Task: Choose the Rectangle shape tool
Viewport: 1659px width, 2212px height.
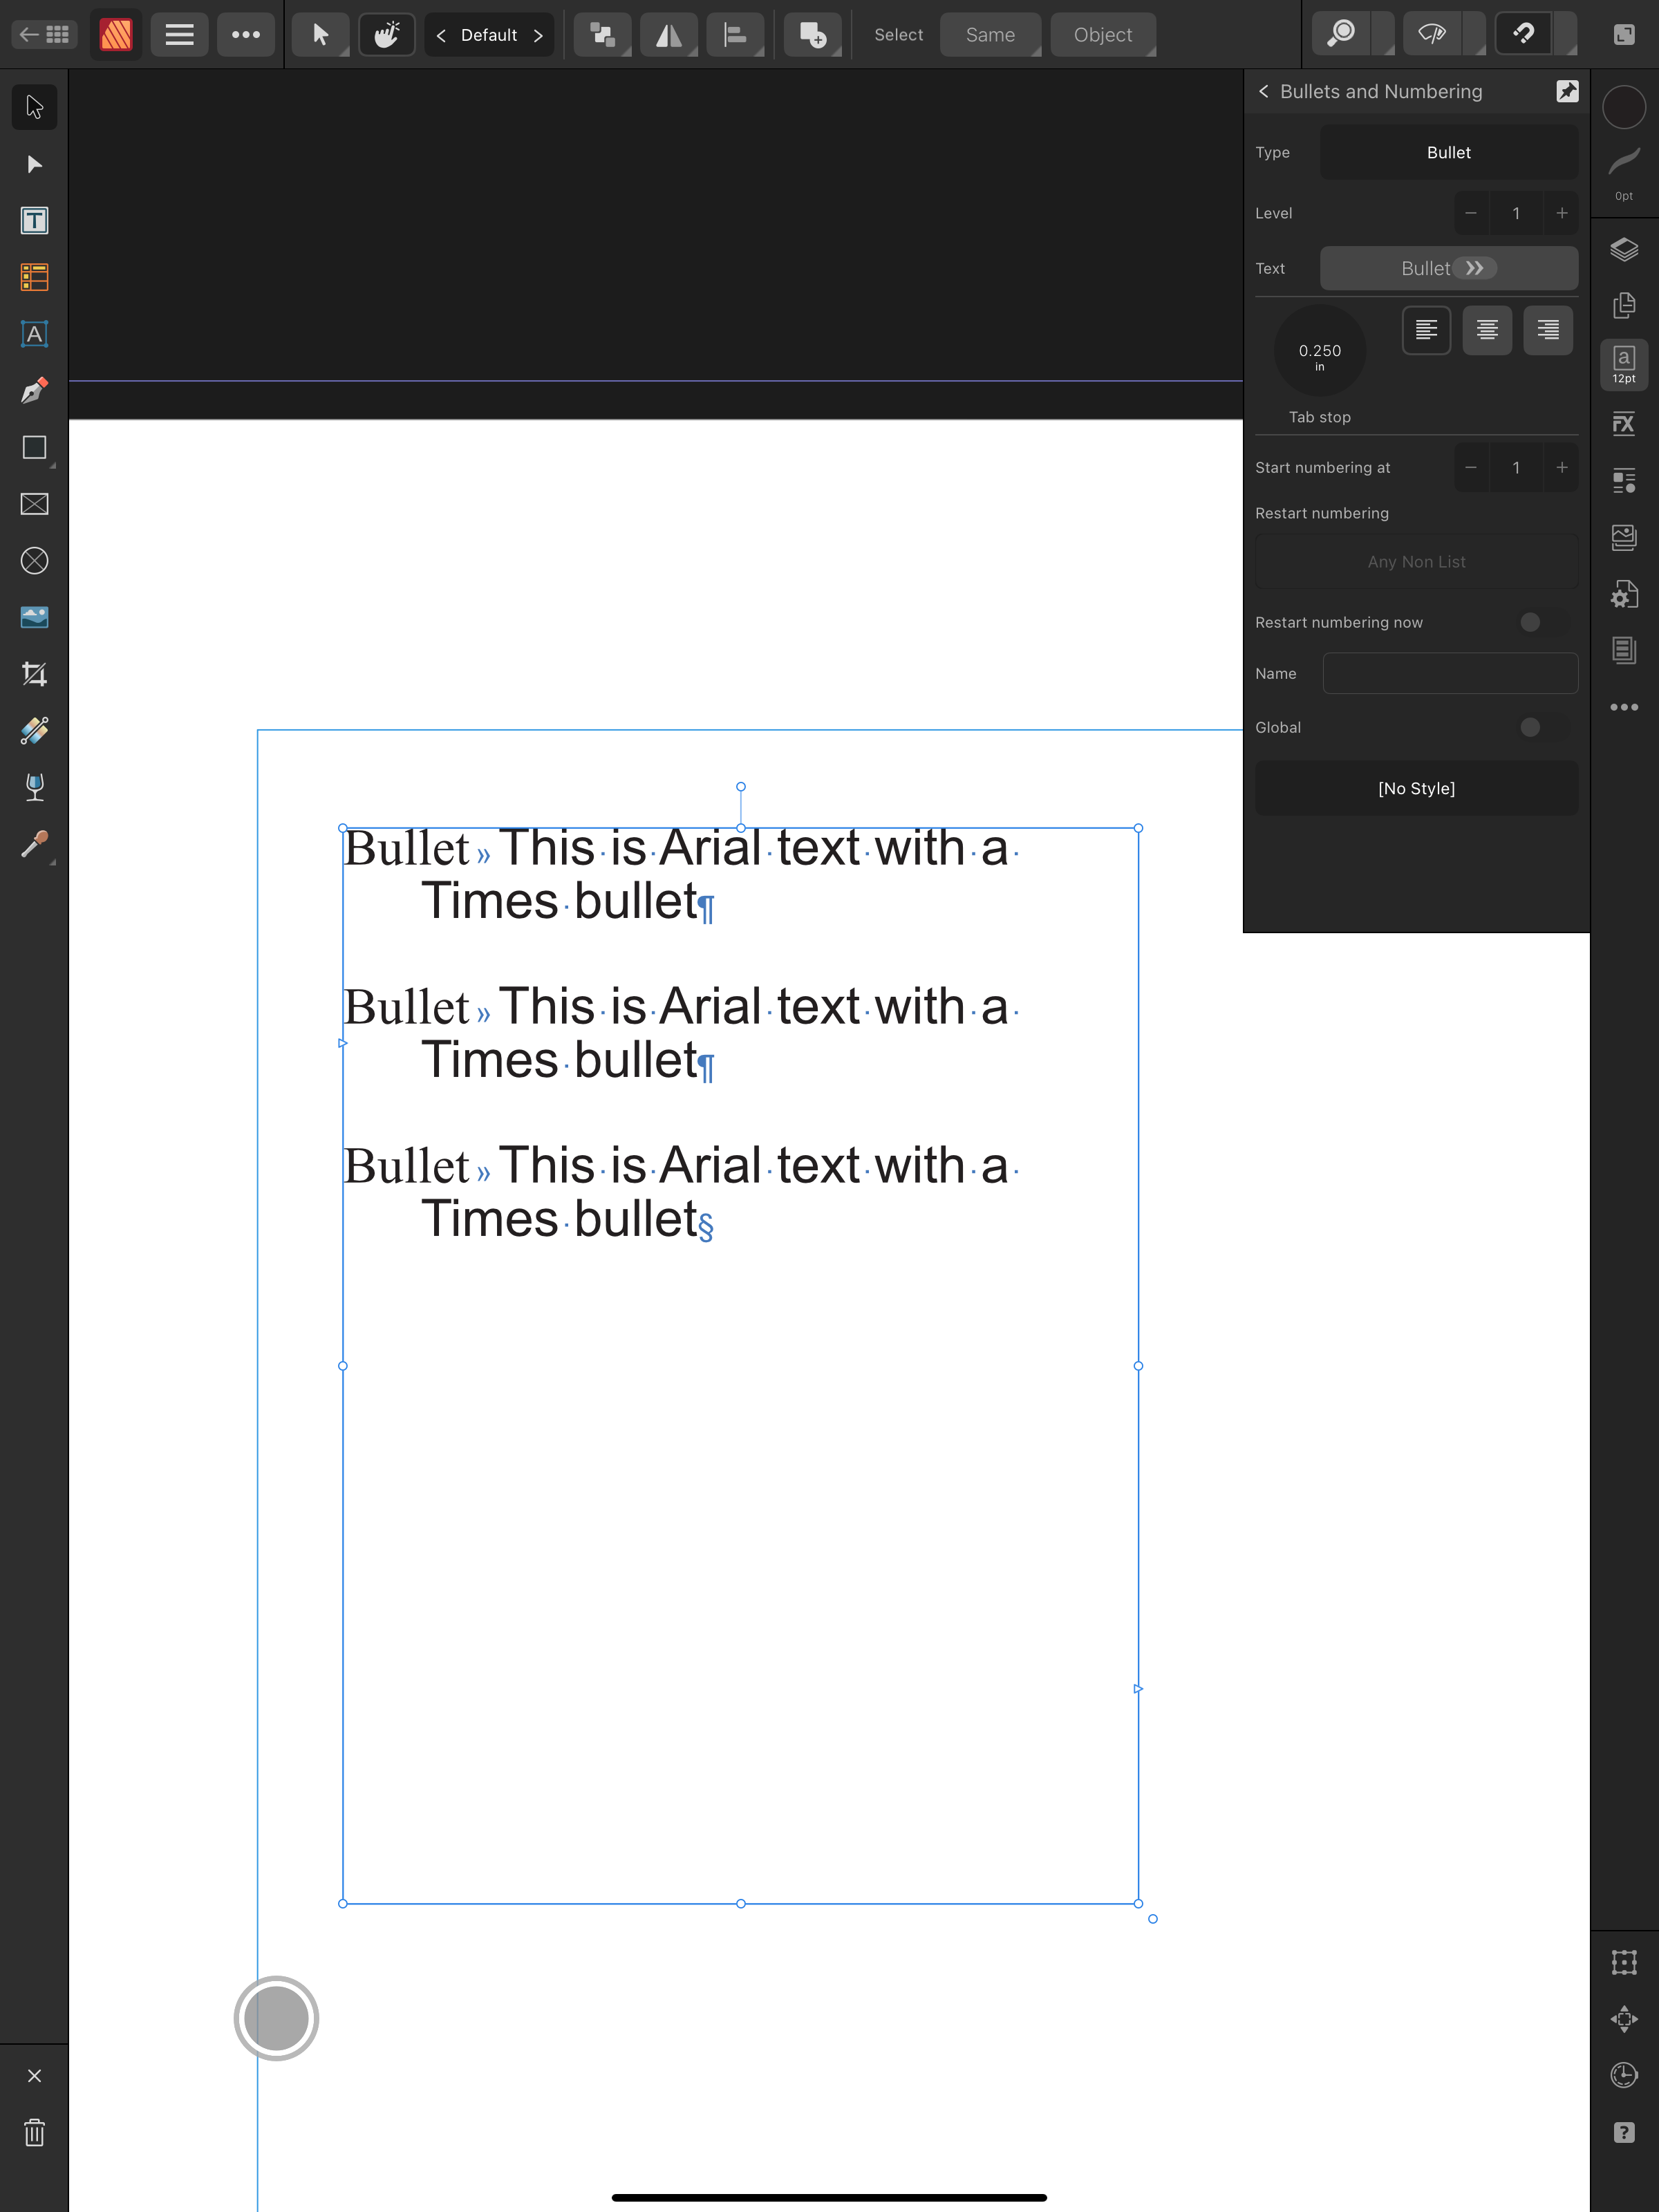Action: (x=34, y=447)
